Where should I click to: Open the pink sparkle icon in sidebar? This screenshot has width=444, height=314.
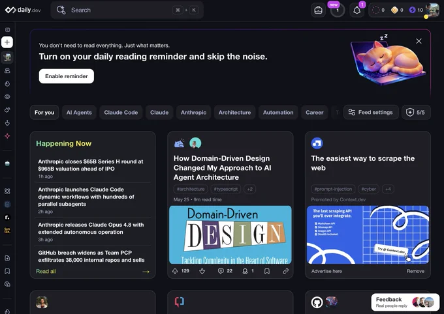[x=7, y=136]
